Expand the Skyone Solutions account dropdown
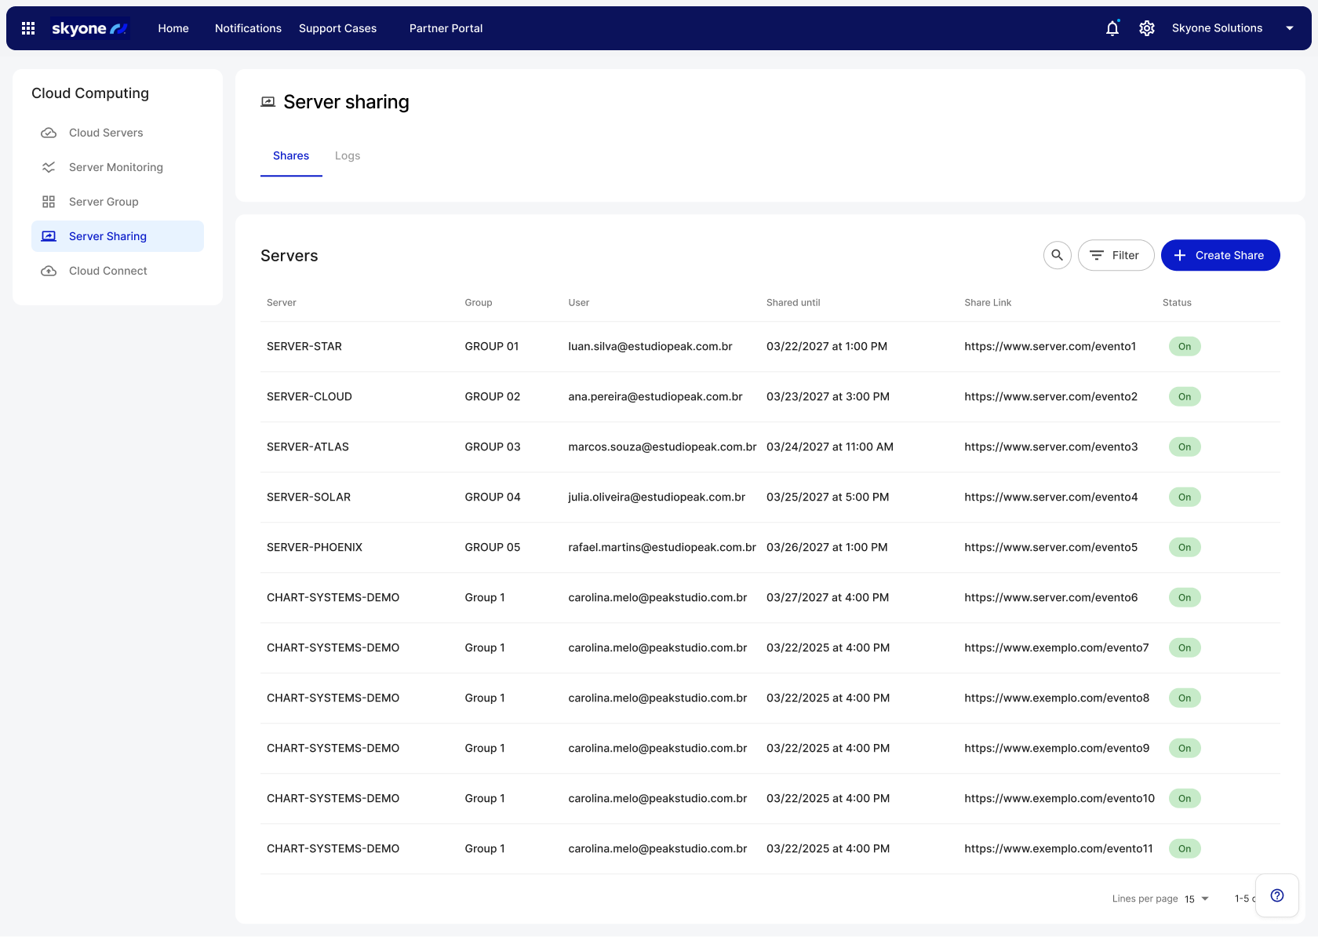 click(1289, 28)
